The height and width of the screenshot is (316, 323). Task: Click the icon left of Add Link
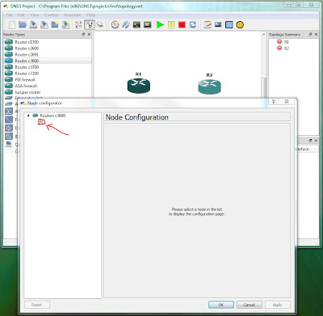click(78, 25)
